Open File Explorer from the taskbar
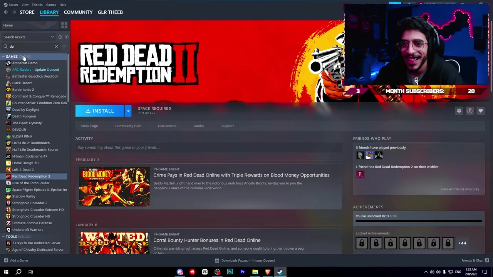The image size is (493, 277). pyautogui.click(x=255, y=272)
